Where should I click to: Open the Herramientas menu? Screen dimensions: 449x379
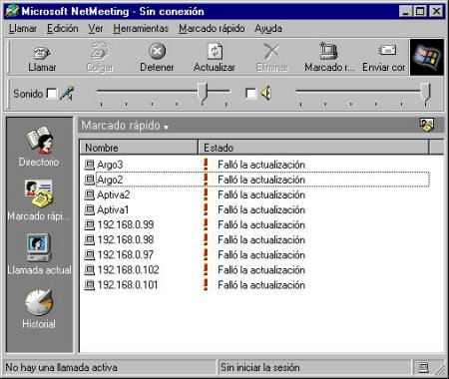click(141, 29)
